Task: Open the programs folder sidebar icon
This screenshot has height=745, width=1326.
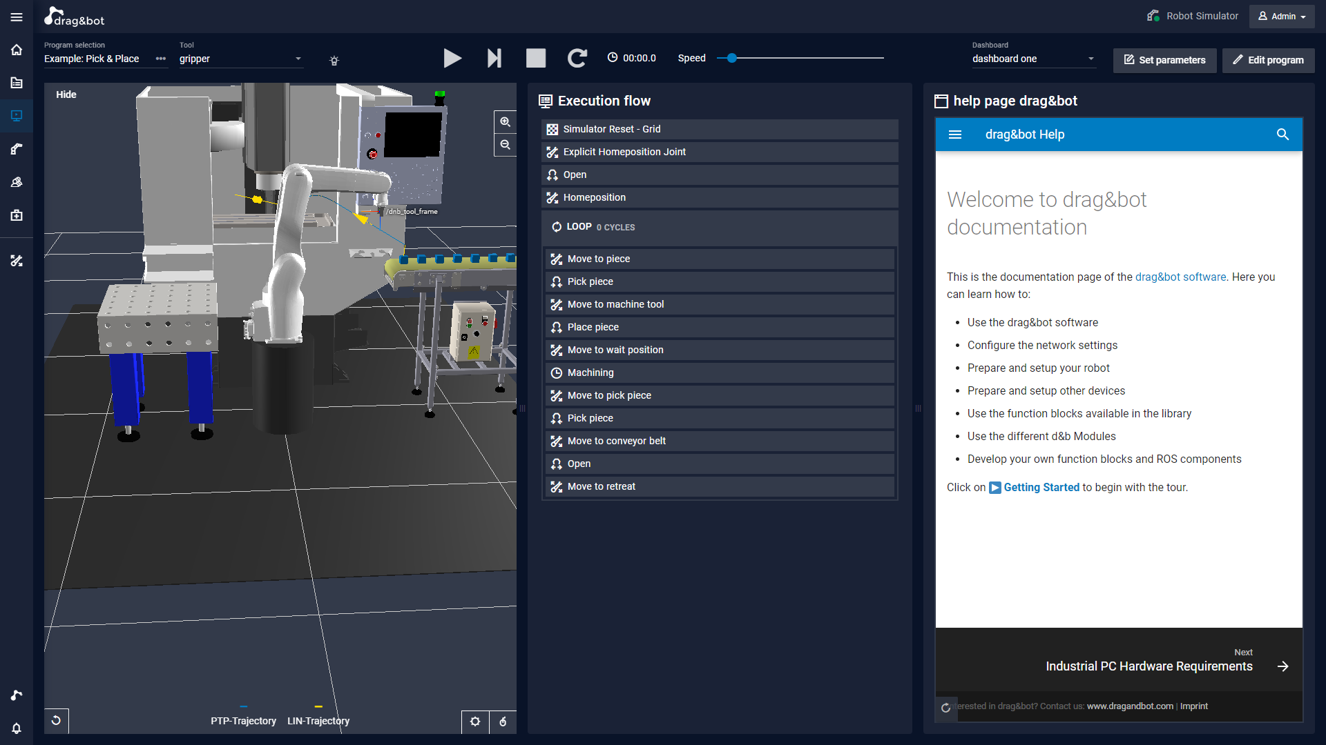Action: point(17,83)
